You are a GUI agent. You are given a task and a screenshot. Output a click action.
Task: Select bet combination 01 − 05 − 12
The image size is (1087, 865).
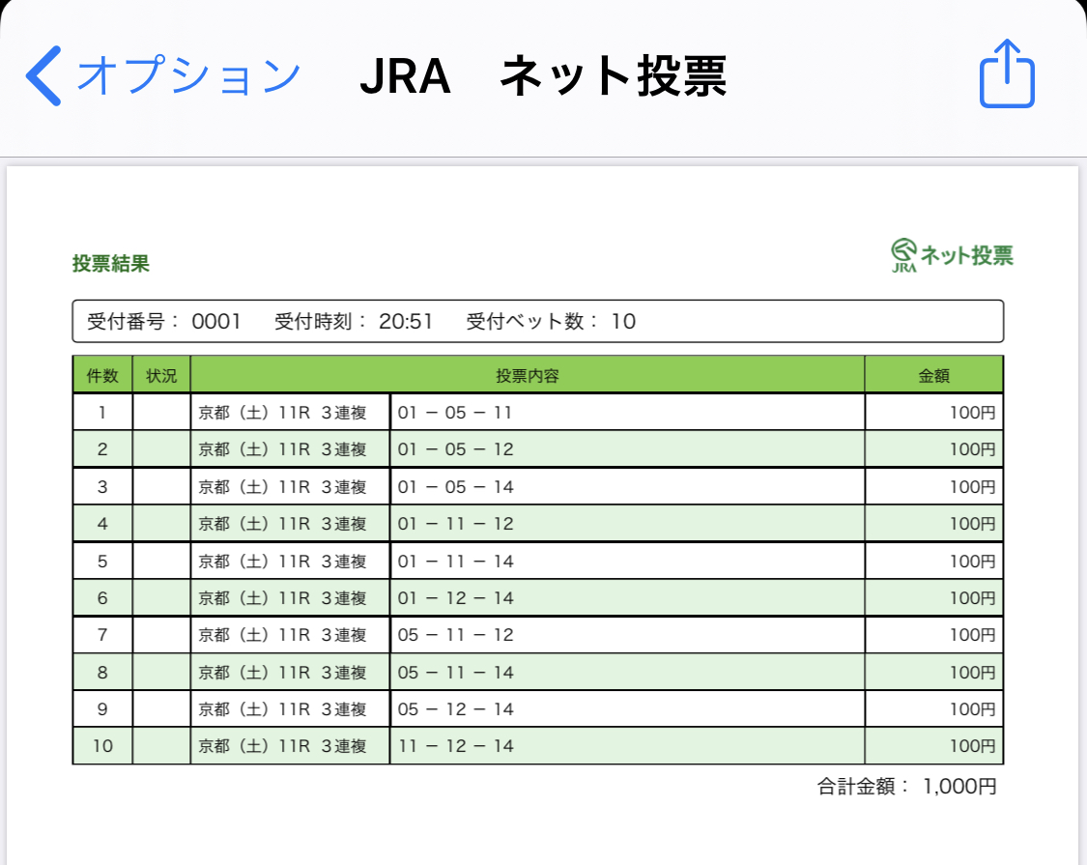point(455,449)
